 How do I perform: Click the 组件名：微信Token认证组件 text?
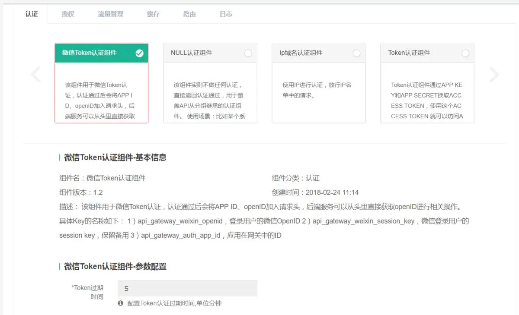[103, 178]
